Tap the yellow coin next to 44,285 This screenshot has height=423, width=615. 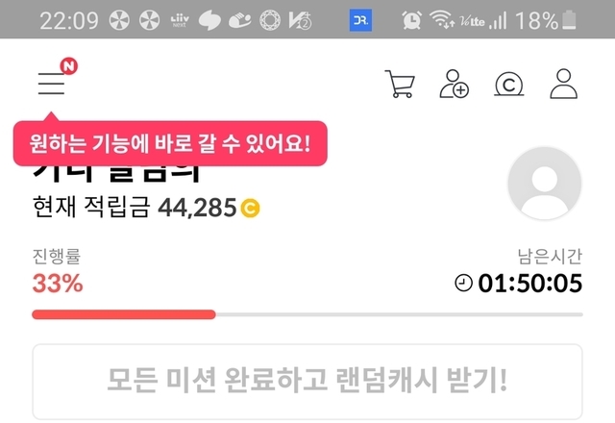tap(250, 208)
